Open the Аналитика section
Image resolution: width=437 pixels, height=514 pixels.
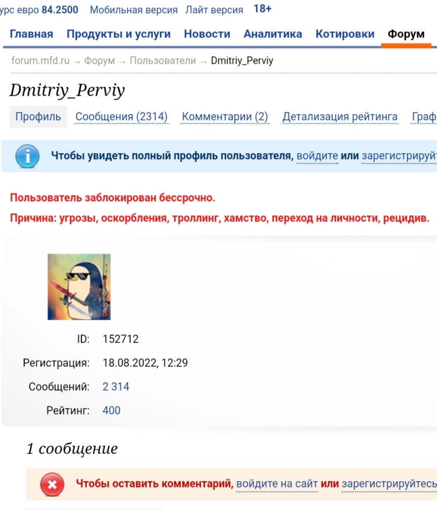pyautogui.click(x=272, y=34)
